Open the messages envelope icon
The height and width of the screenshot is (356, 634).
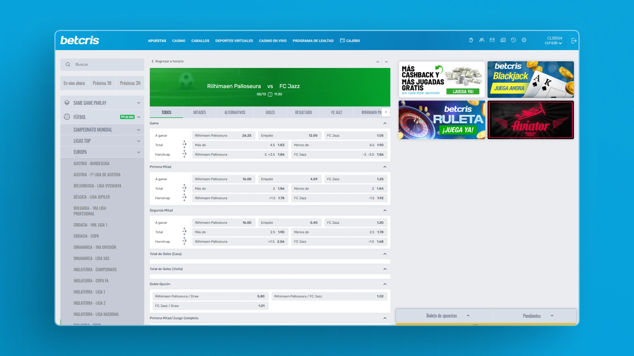pyautogui.click(x=492, y=40)
